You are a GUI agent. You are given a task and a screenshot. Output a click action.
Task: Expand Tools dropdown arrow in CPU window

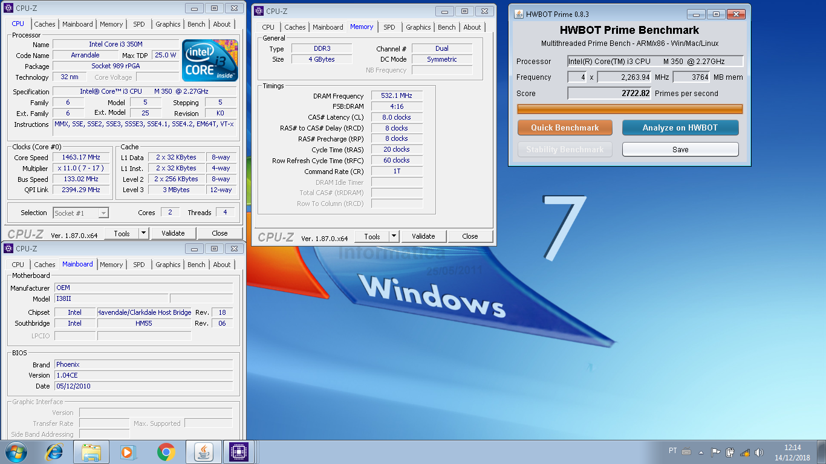click(x=143, y=233)
